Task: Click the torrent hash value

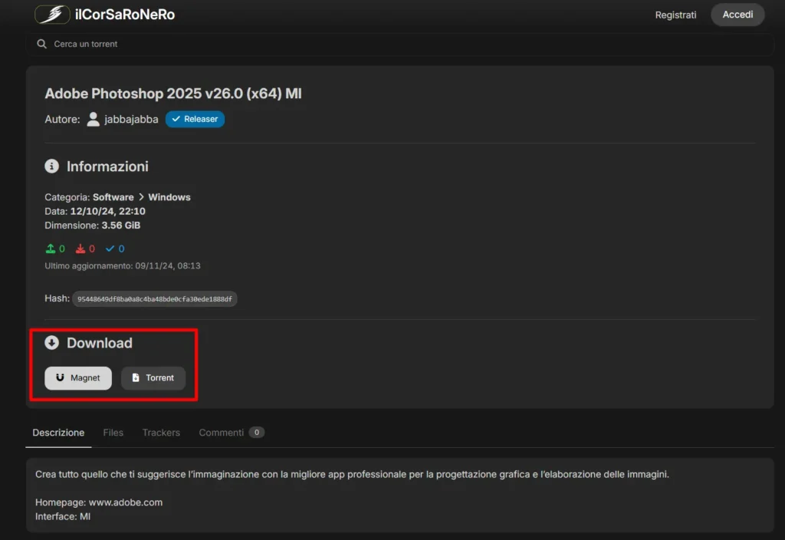Action: point(155,299)
